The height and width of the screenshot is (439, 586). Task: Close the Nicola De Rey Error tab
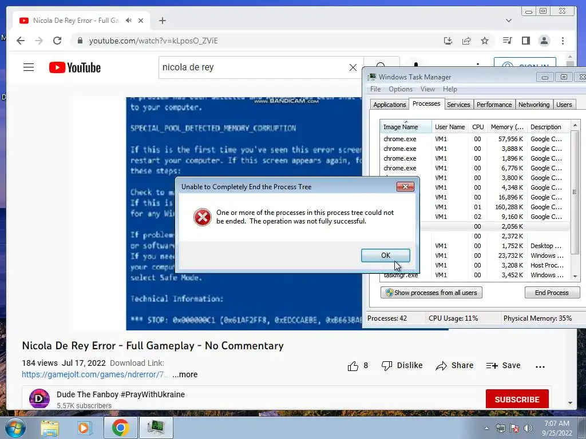point(141,21)
